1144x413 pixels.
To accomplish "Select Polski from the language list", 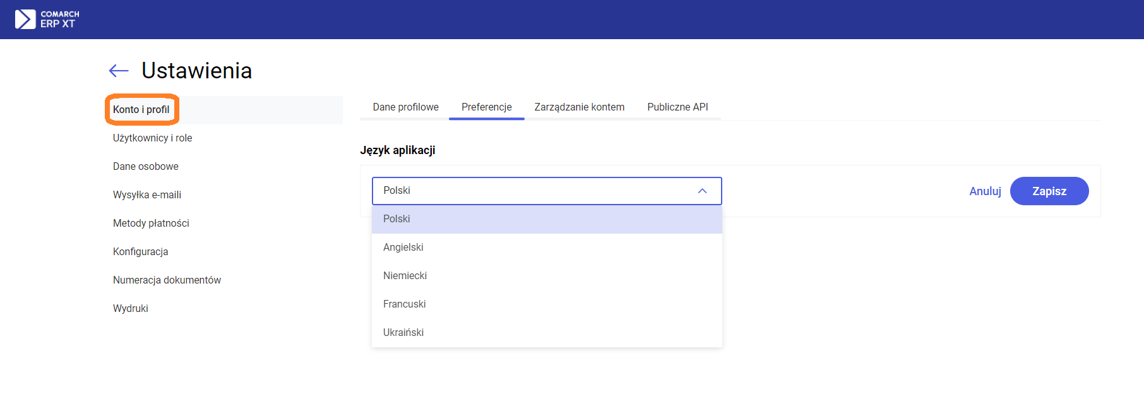I will coord(396,219).
